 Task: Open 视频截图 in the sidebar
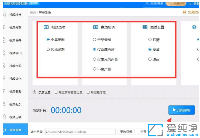click(x=15, y=91)
